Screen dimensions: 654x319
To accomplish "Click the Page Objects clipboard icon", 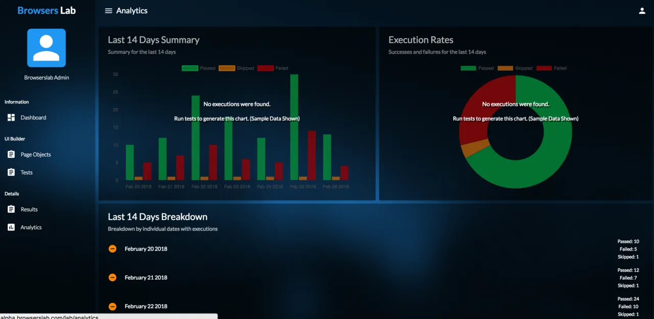I will 11,154.
